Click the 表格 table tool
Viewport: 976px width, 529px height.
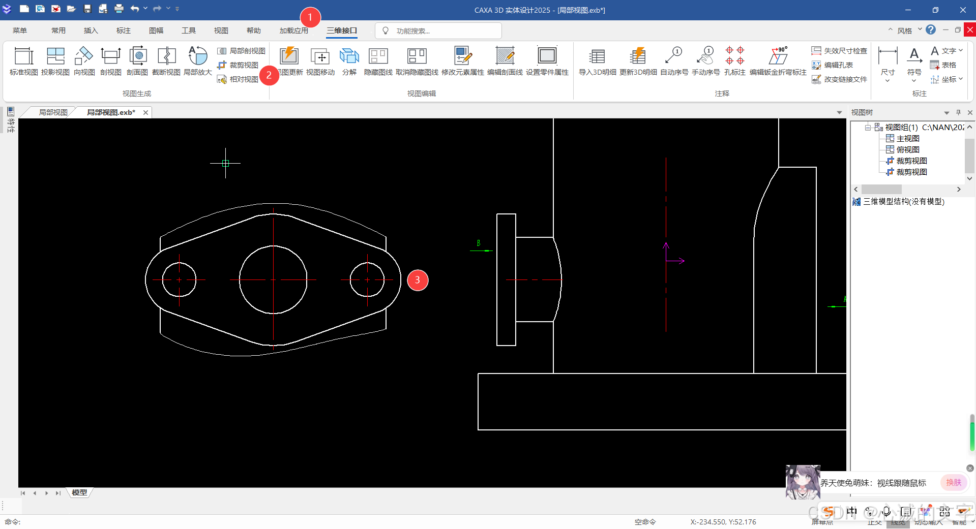pyautogui.click(x=943, y=65)
